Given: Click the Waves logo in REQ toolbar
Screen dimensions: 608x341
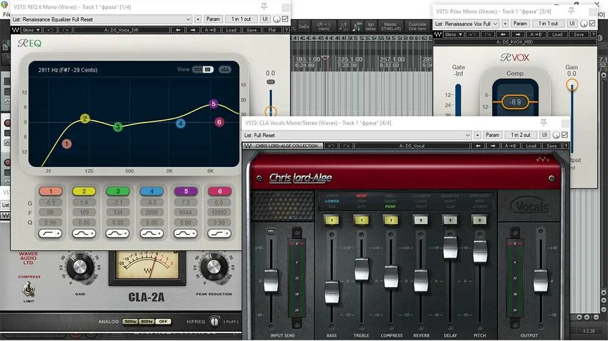Looking at the screenshot, I should pyautogui.click(x=16, y=30).
